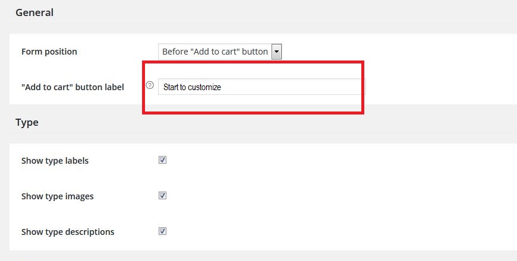
Task: Select the Type section heading
Action: [27, 122]
